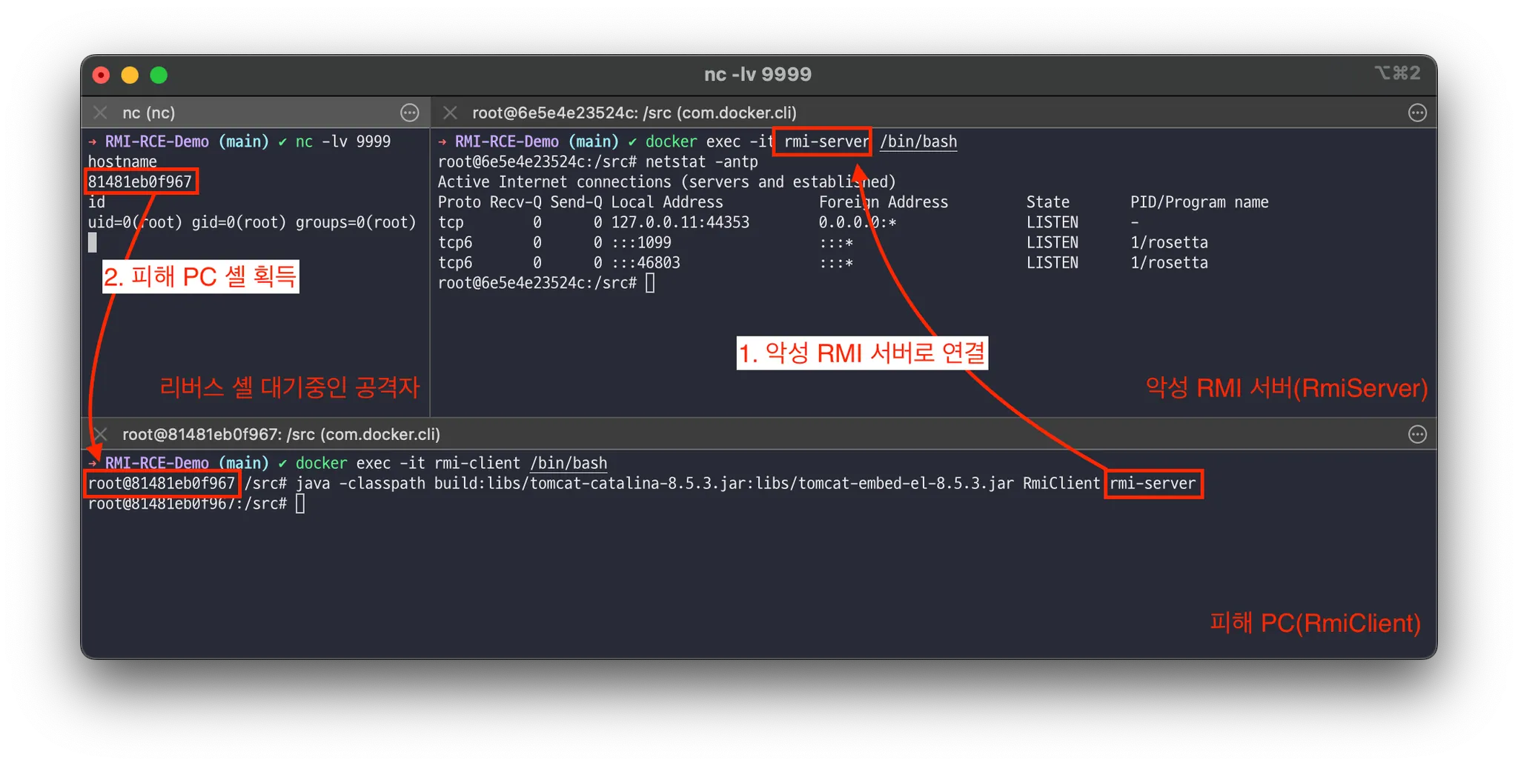Select the root@6e5e4e23524c: /src pane title
This screenshot has width=1518, height=766.
tap(634, 113)
